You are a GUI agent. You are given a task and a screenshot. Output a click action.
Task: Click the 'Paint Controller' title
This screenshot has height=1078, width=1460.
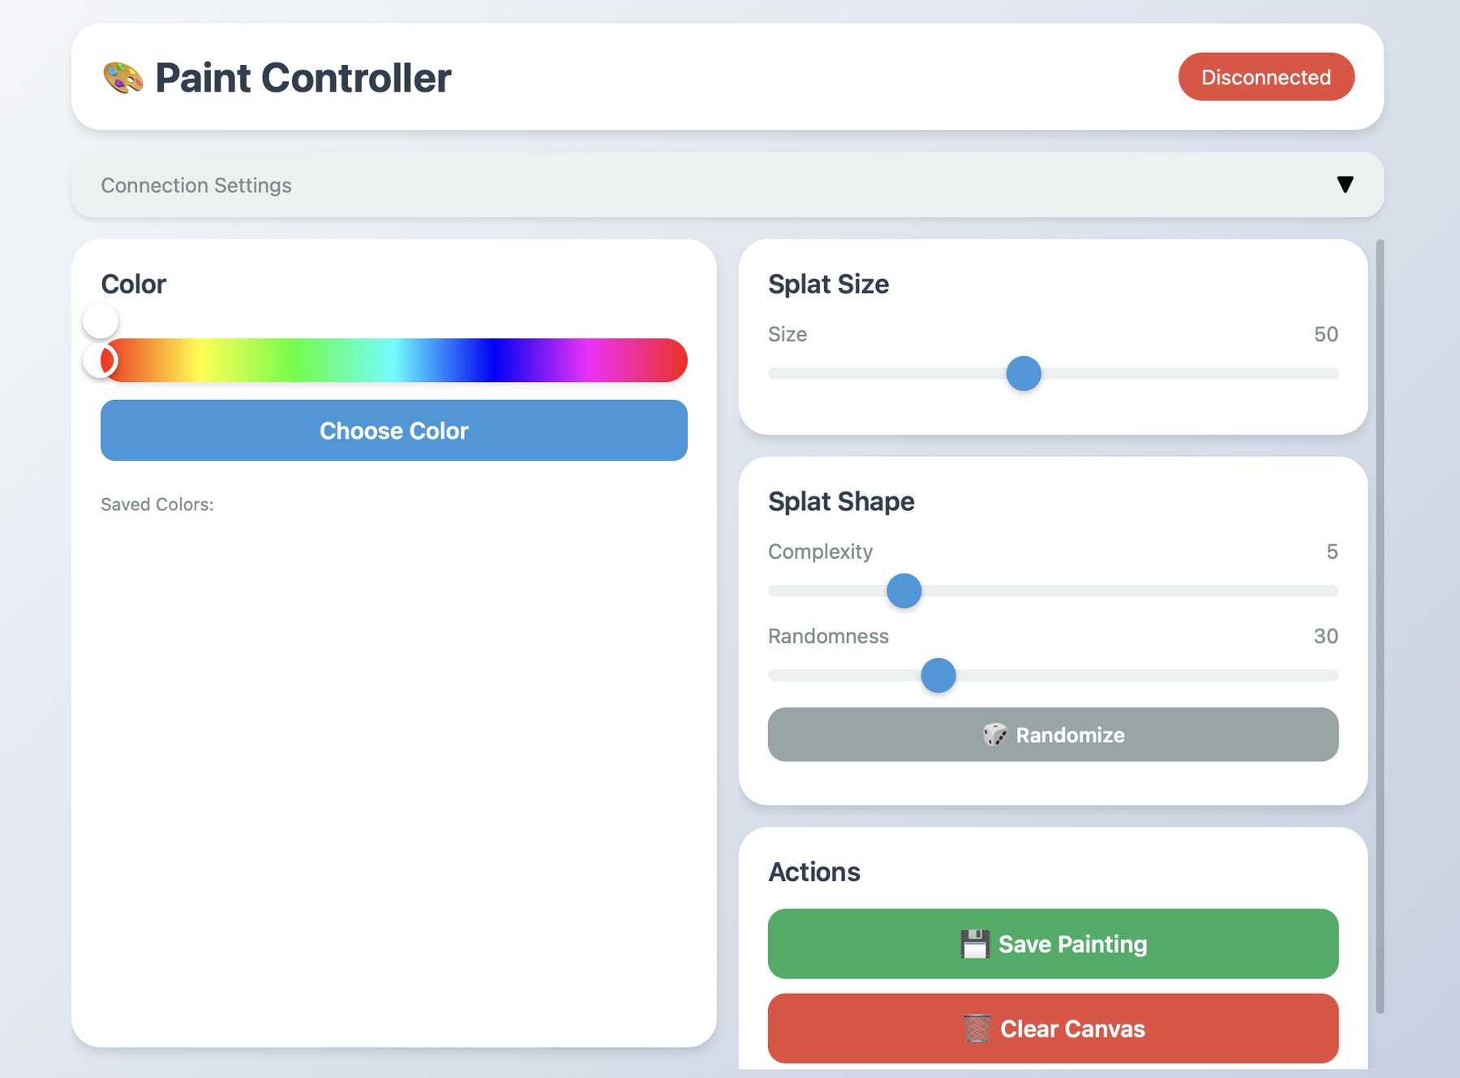(x=303, y=78)
